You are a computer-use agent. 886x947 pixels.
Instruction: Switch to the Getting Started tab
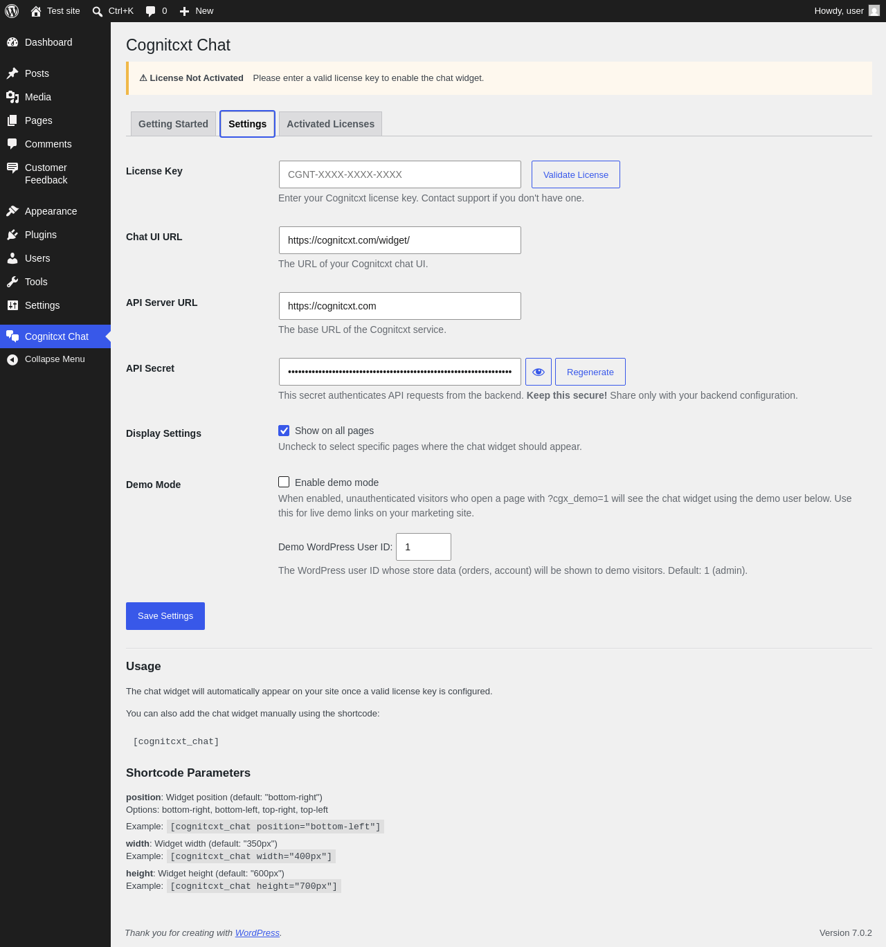pyautogui.click(x=173, y=124)
